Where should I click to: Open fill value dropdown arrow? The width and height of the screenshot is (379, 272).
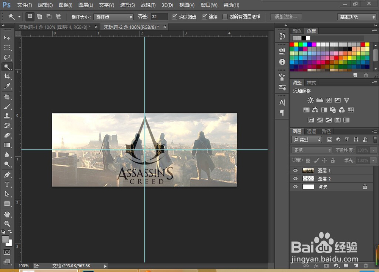(373, 160)
